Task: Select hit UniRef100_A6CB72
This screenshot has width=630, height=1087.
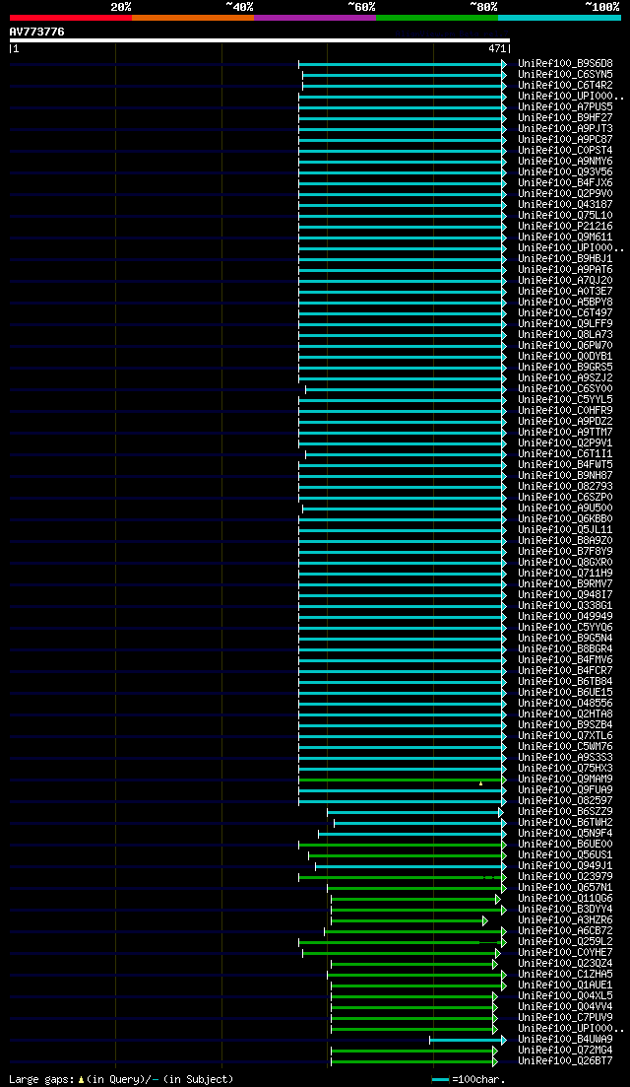Action: pos(565,931)
